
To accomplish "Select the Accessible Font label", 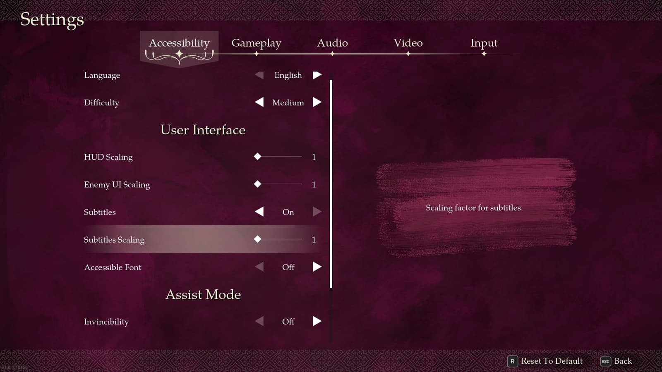I will (x=113, y=267).
